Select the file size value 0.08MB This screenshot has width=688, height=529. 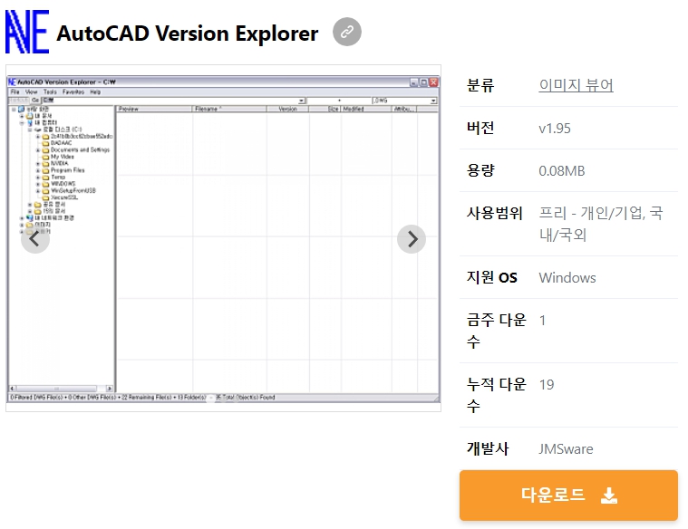click(x=562, y=170)
